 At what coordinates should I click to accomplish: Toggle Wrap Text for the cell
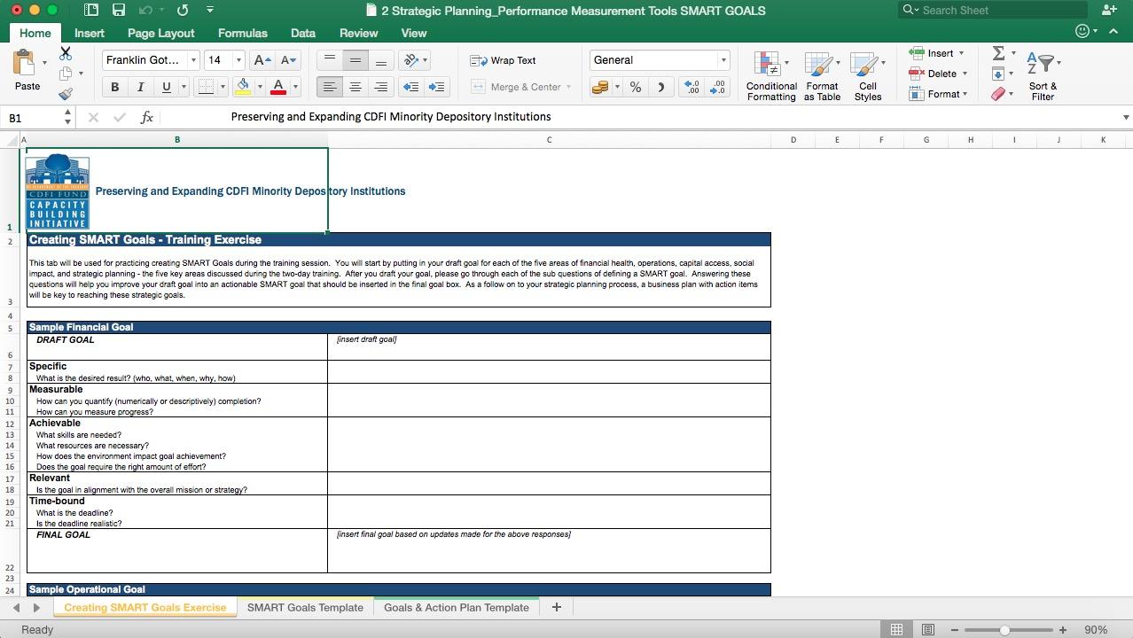[x=504, y=60]
